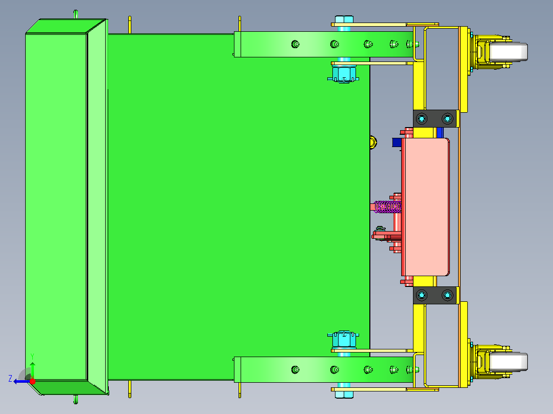
Task: Select the upper white caster wheel
Action: [x=508, y=52]
